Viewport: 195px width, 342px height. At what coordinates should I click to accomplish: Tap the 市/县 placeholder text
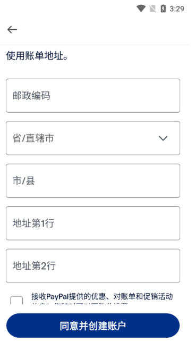click(x=23, y=181)
